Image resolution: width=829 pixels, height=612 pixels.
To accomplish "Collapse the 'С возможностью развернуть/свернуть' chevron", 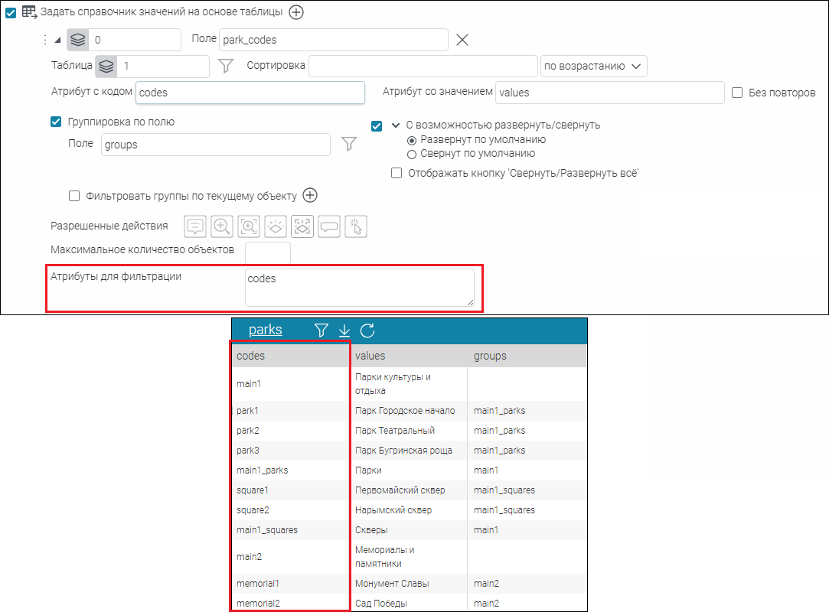I will [x=396, y=125].
